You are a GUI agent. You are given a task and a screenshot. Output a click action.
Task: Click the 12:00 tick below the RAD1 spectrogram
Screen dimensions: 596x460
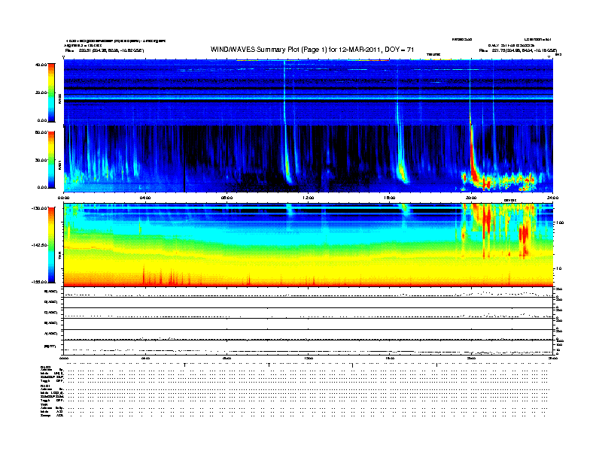coord(309,198)
